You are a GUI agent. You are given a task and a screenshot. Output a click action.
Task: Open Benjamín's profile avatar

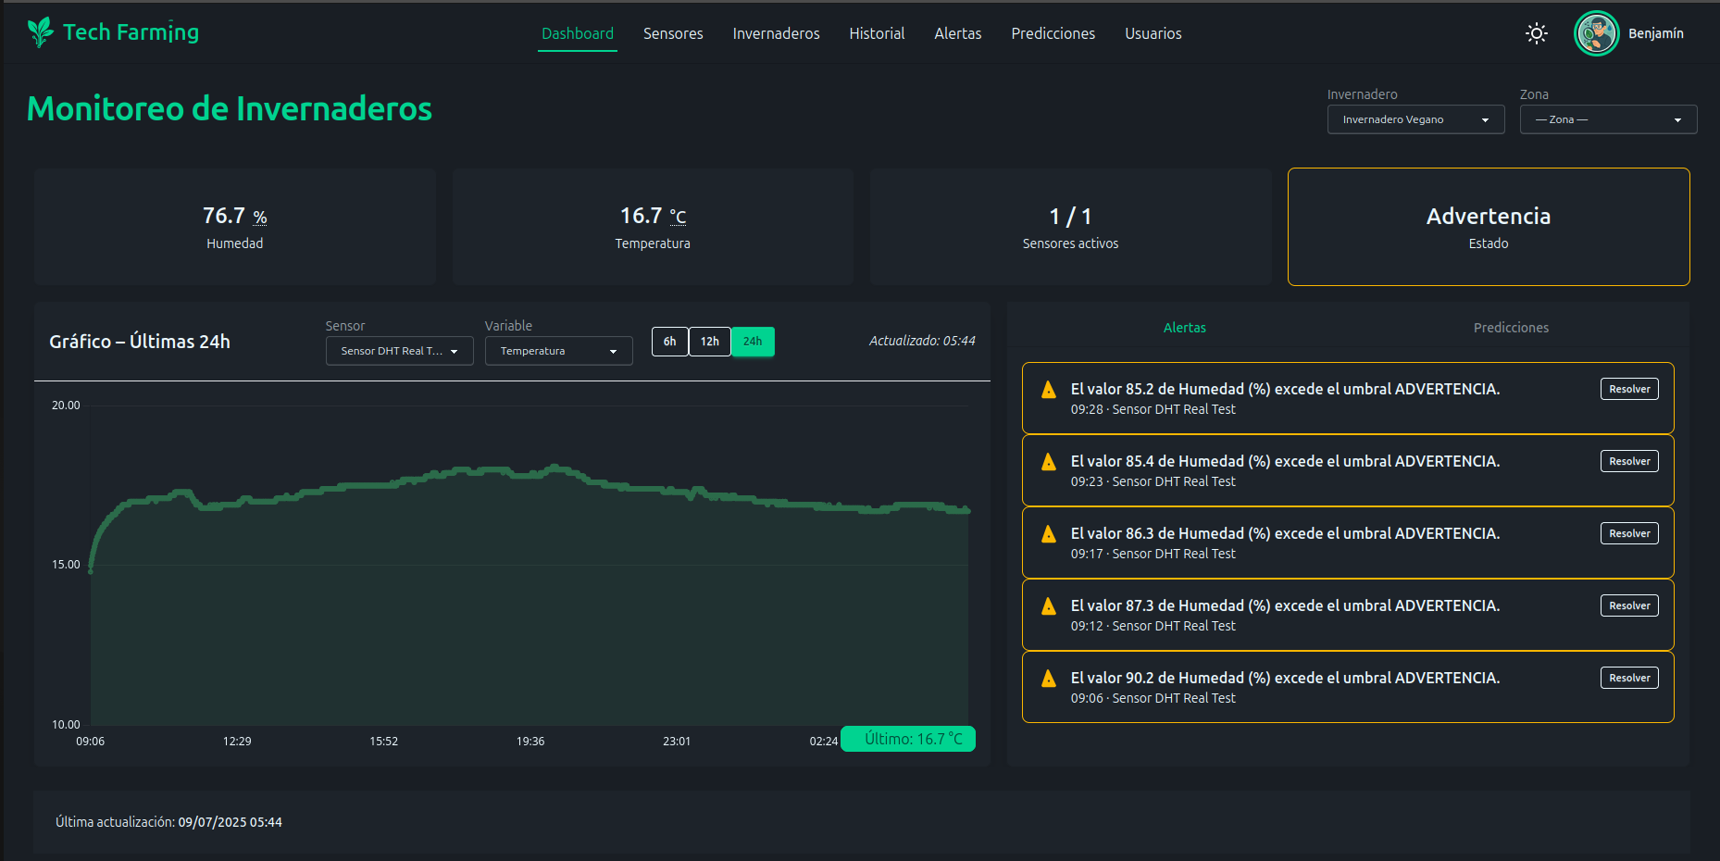click(1595, 33)
